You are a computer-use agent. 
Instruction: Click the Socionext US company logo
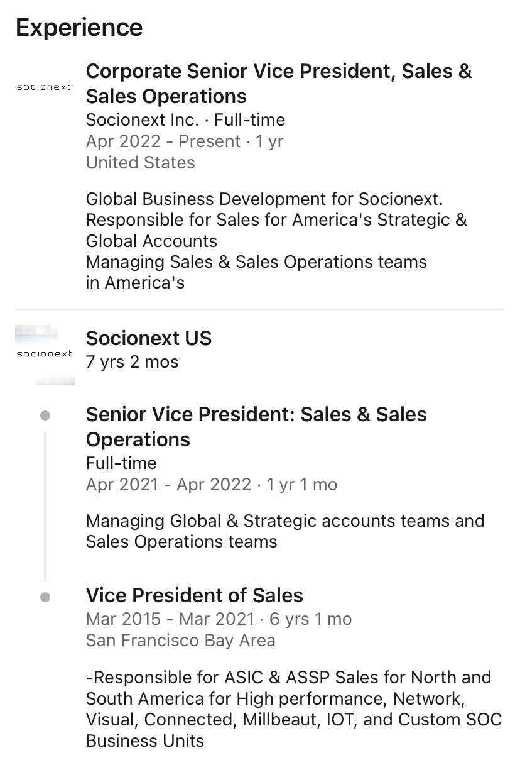pyautogui.click(x=44, y=354)
